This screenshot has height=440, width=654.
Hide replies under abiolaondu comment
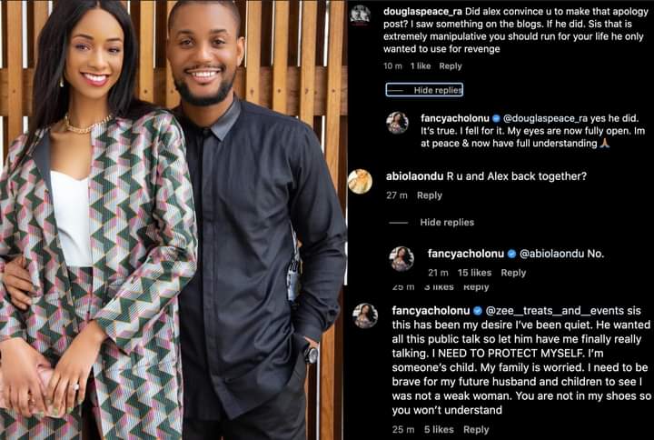point(447,222)
